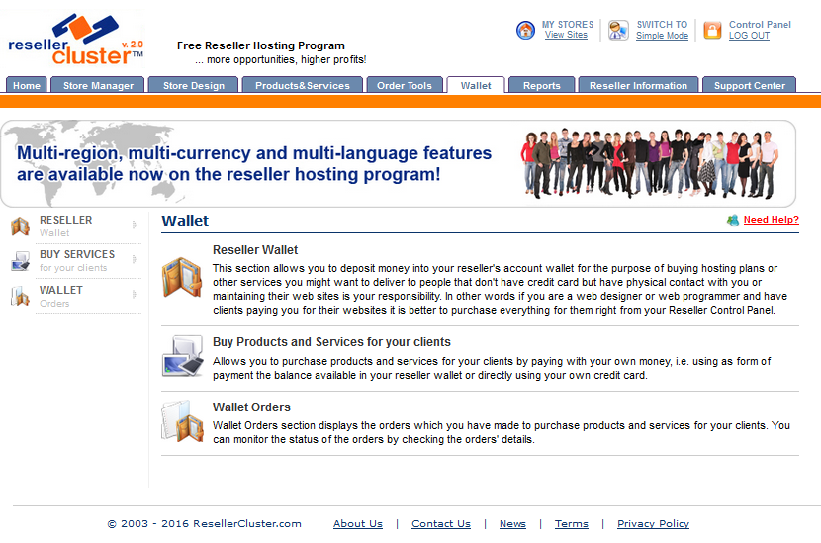The width and height of the screenshot is (821, 543).
Task: Click the My Stores globe icon
Action: [x=526, y=30]
